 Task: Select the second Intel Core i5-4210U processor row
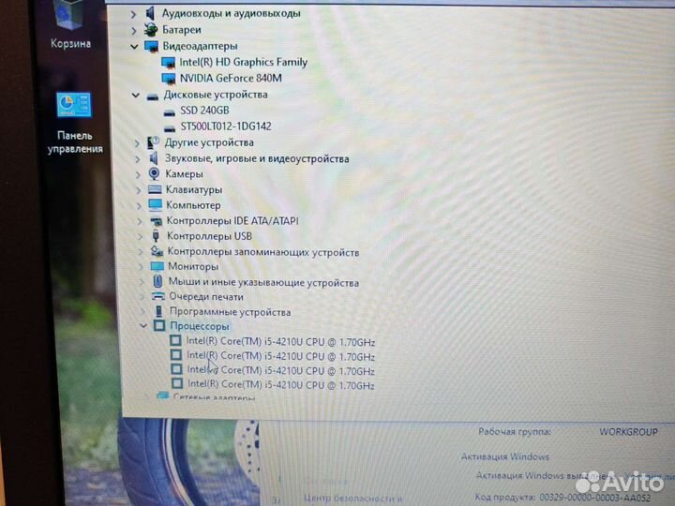pyautogui.click(x=280, y=356)
